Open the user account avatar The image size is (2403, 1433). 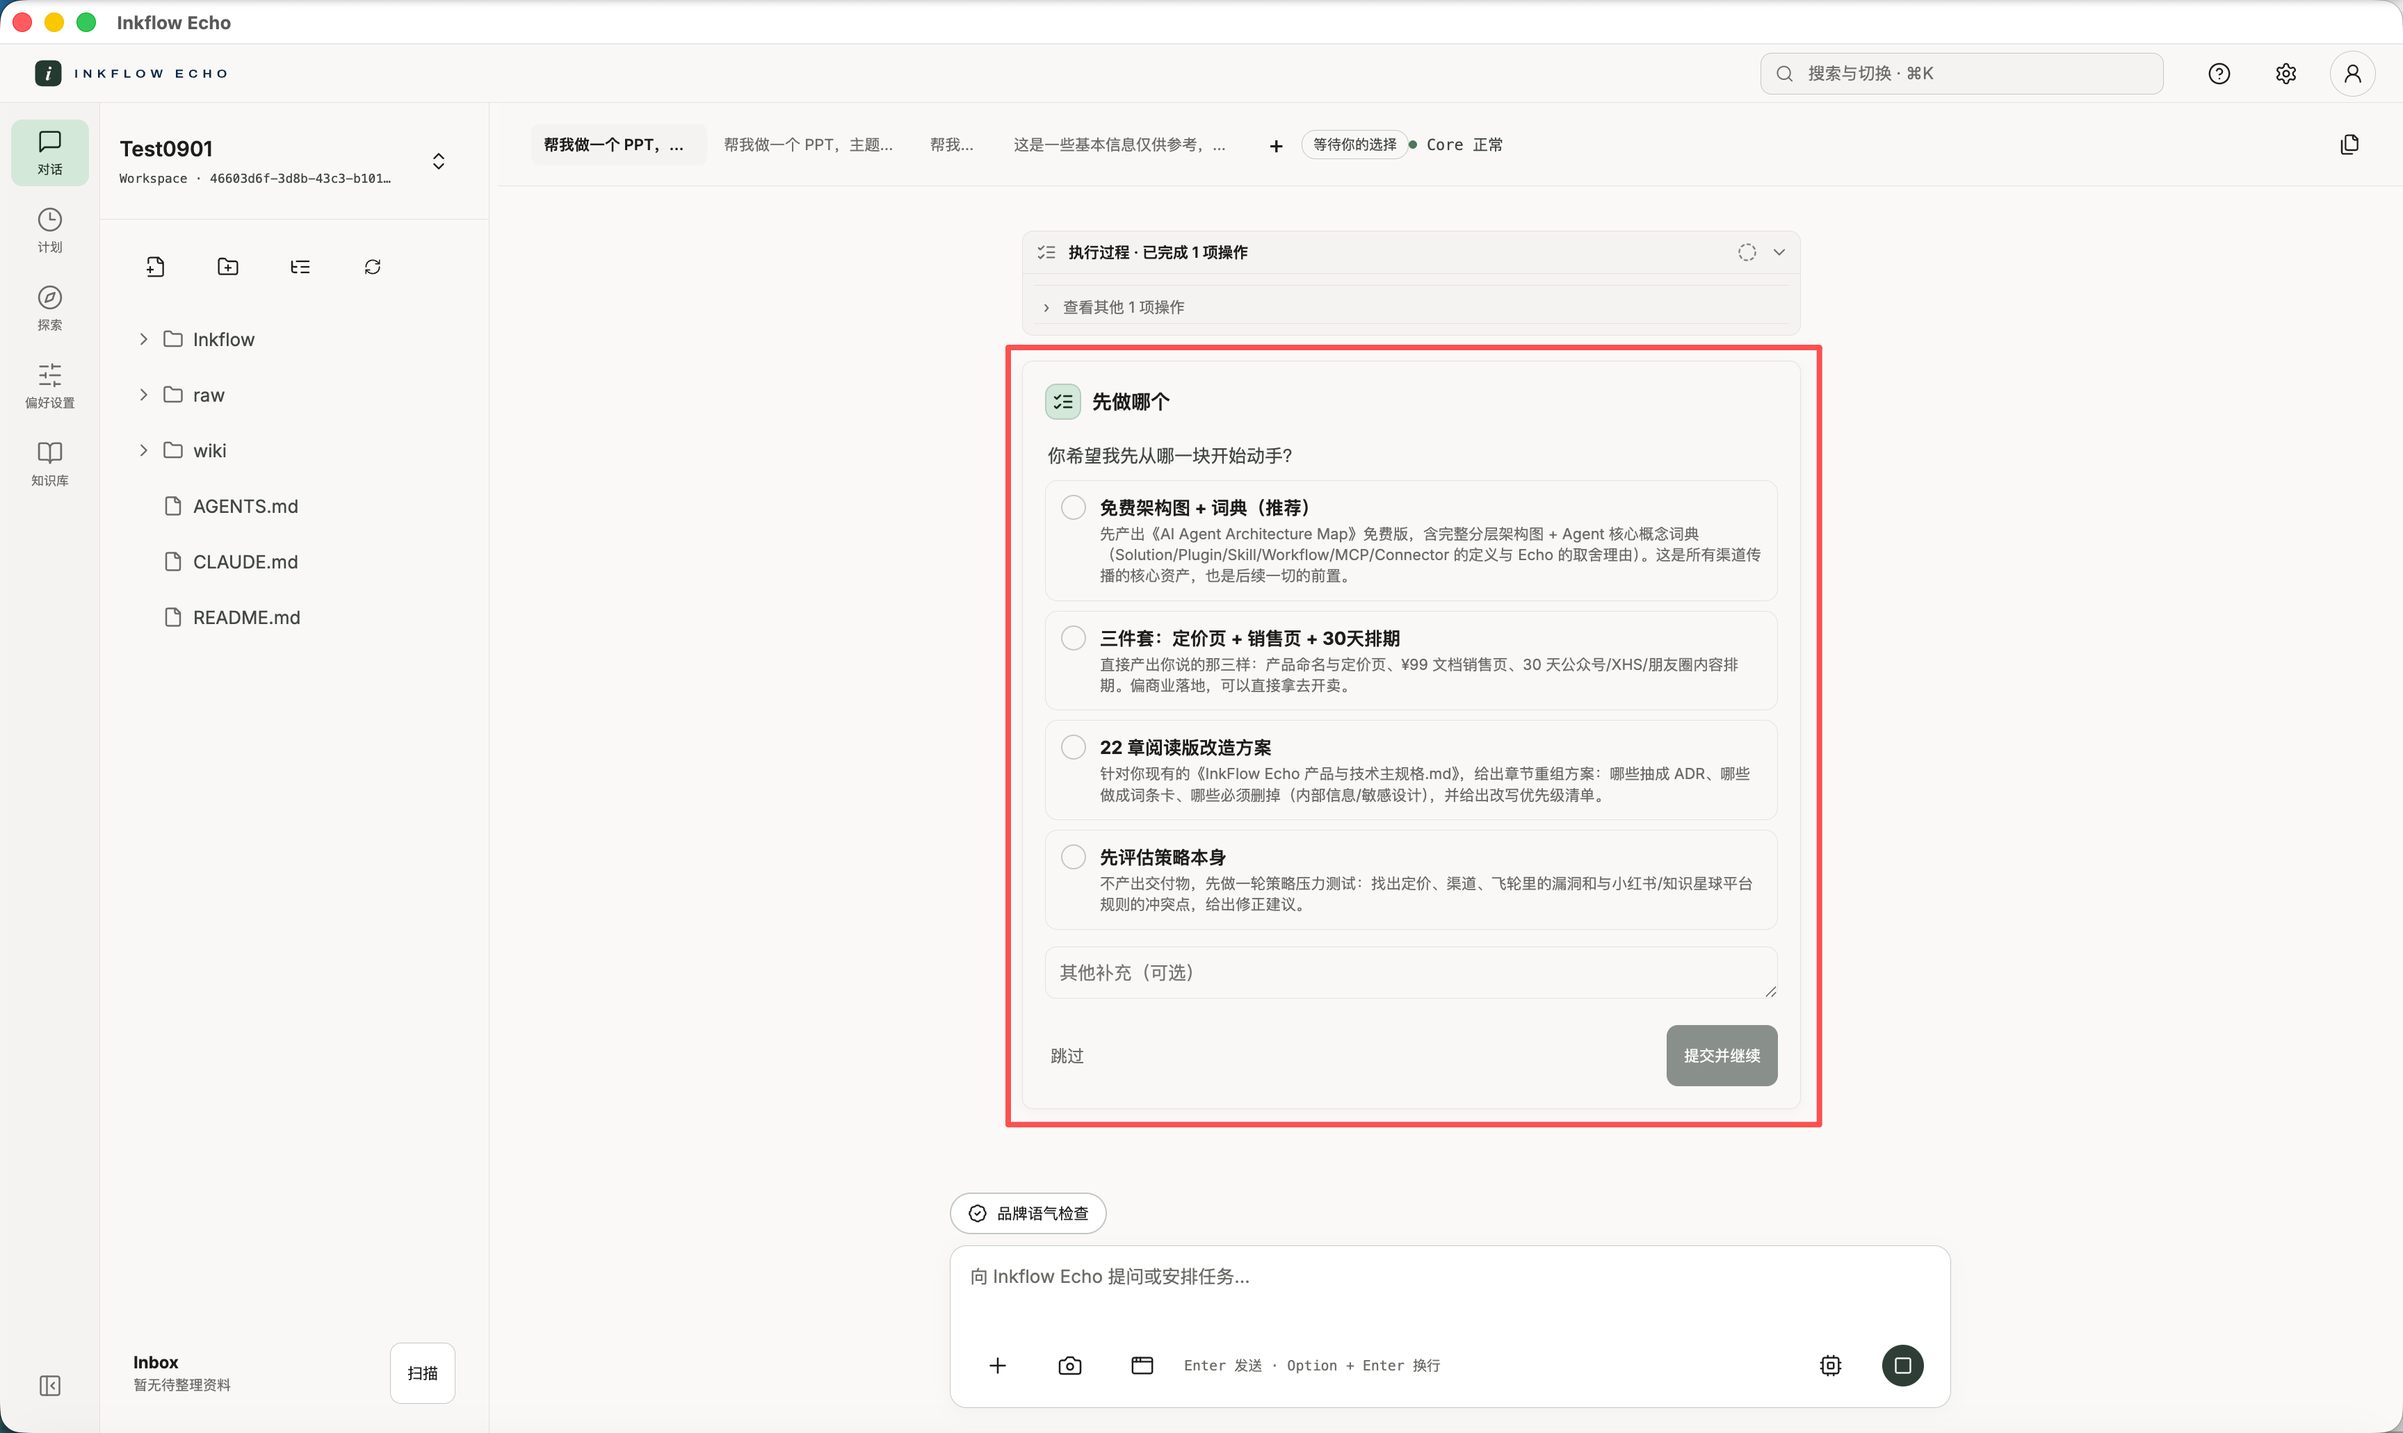pyautogui.click(x=2353, y=74)
